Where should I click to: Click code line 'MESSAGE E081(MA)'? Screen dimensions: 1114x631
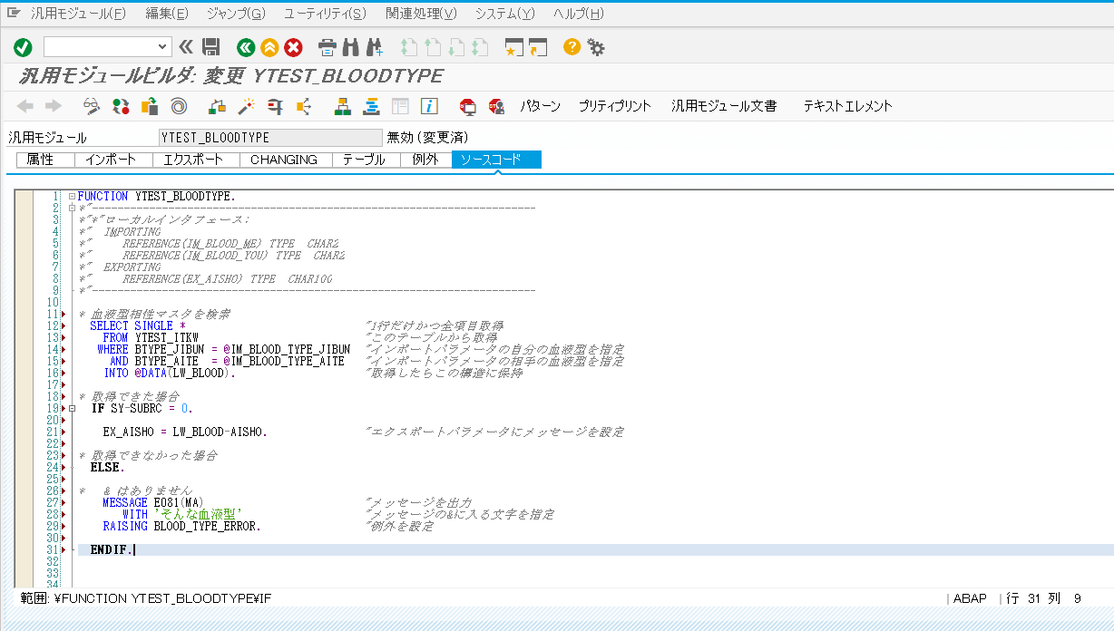pyautogui.click(x=154, y=503)
